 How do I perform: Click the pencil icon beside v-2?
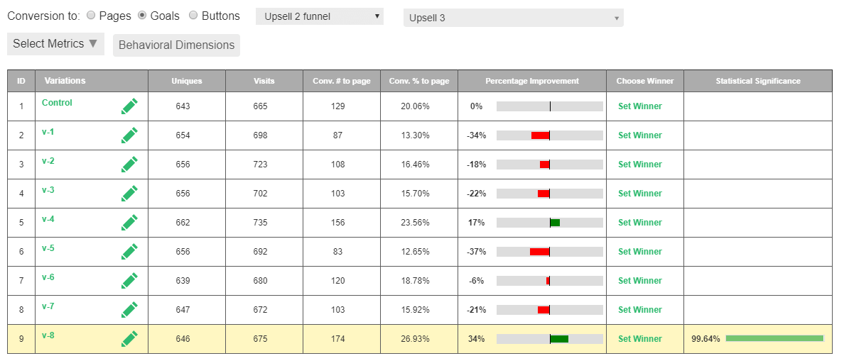click(x=129, y=165)
